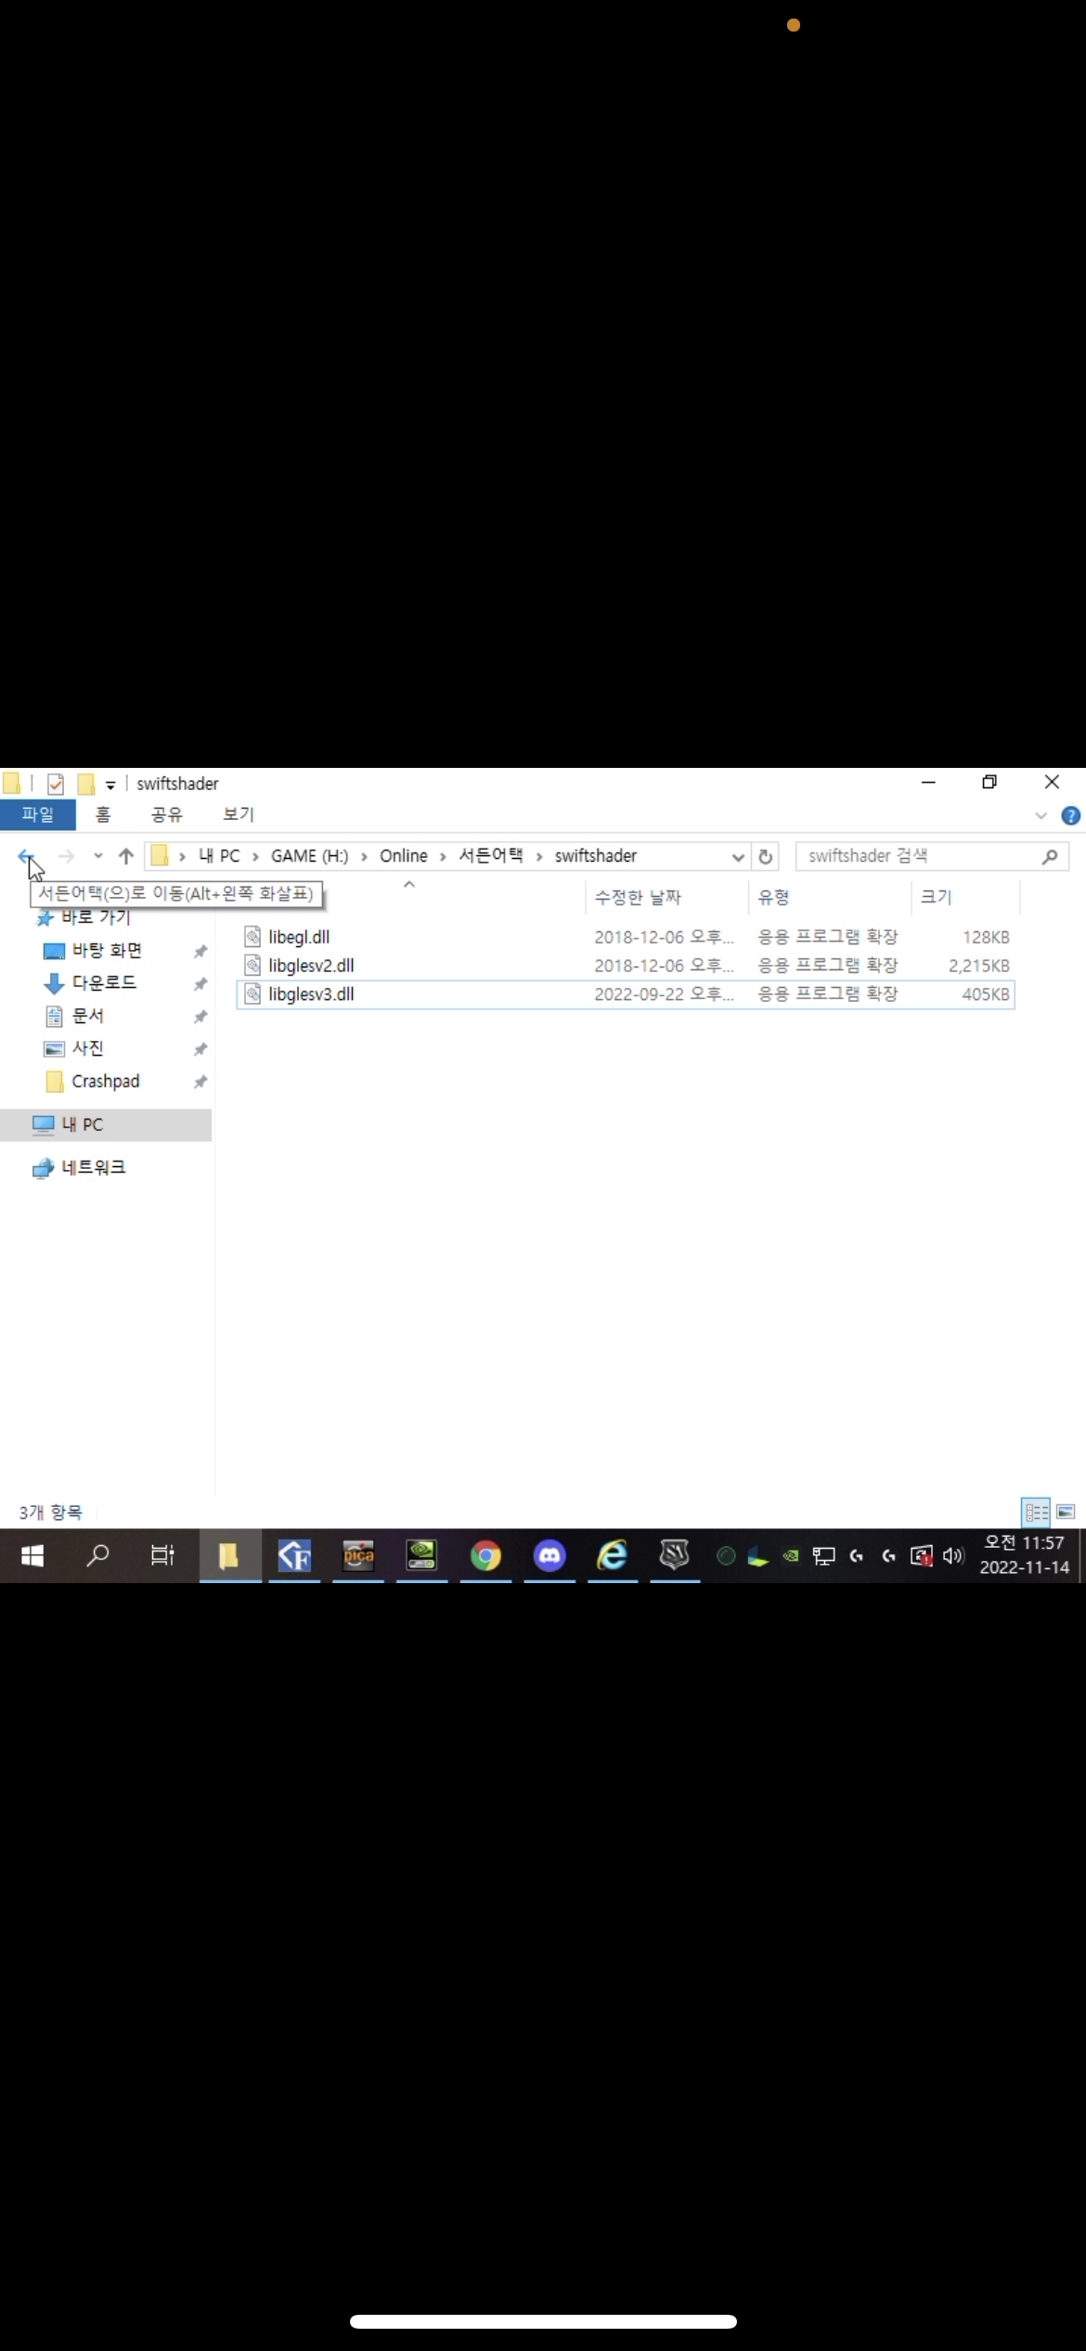Open Explorer help question mark icon
The height and width of the screenshot is (2351, 1086).
point(1070,815)
